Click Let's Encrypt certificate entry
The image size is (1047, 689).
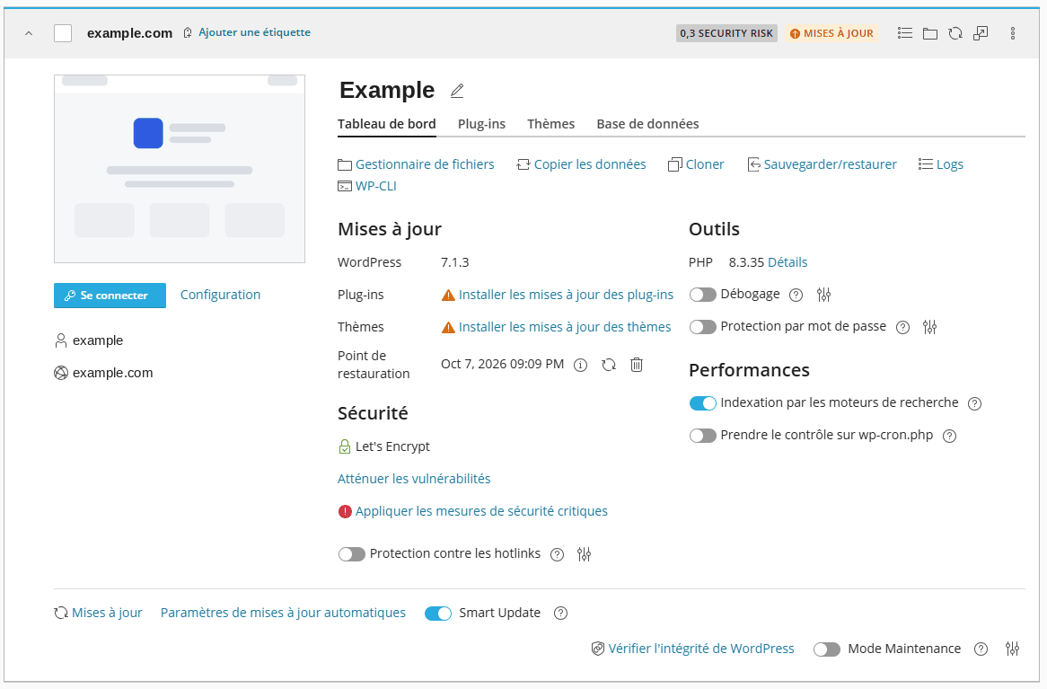tap(384, 446)
